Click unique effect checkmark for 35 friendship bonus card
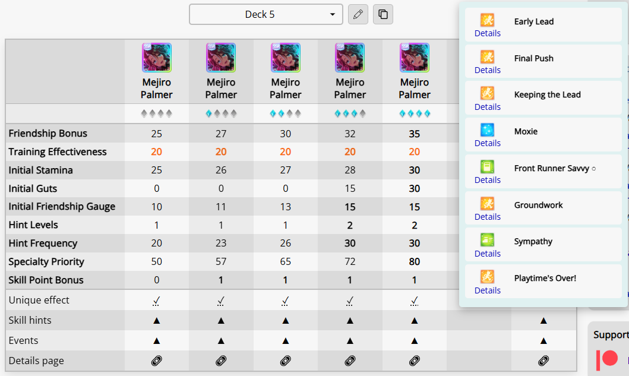This screenshot has height=376, width=629. 415,301
